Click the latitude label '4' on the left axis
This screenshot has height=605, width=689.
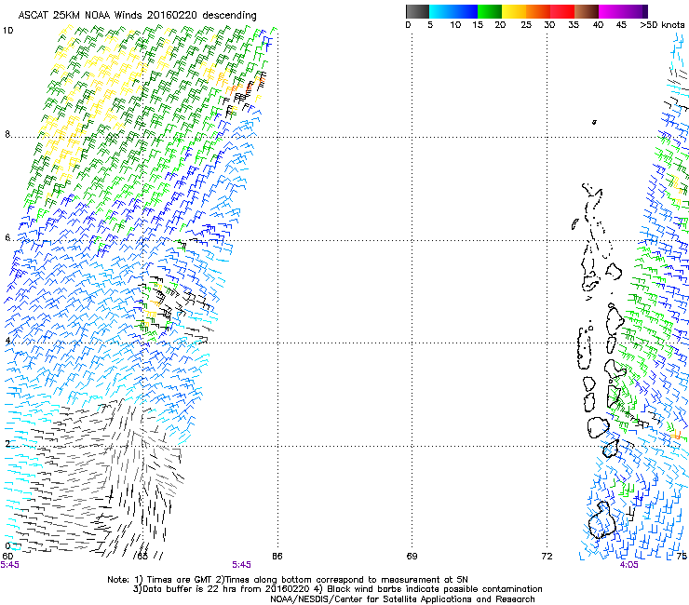click(x=7, y=341)
